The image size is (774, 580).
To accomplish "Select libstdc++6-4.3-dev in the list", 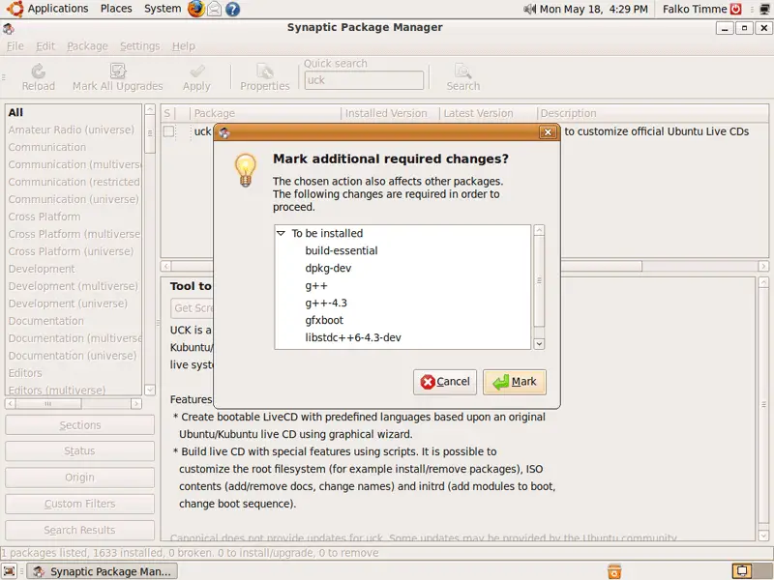I will click(x=353, y=337).
